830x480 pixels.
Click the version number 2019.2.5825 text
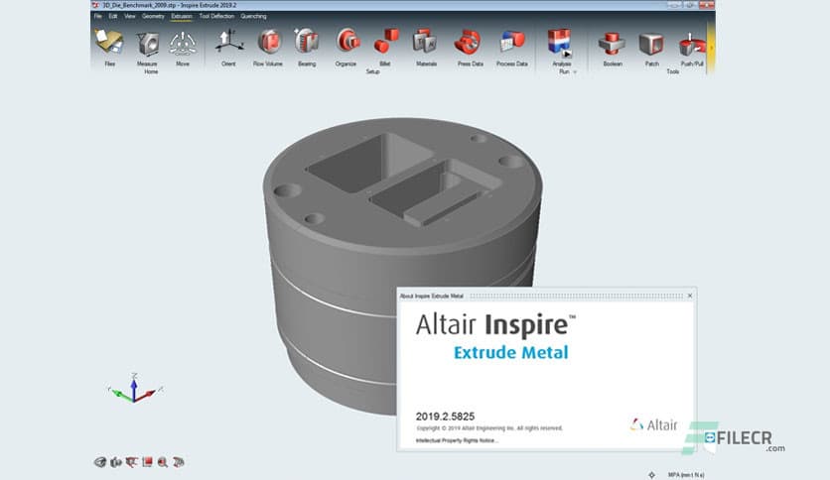(445, 417)
